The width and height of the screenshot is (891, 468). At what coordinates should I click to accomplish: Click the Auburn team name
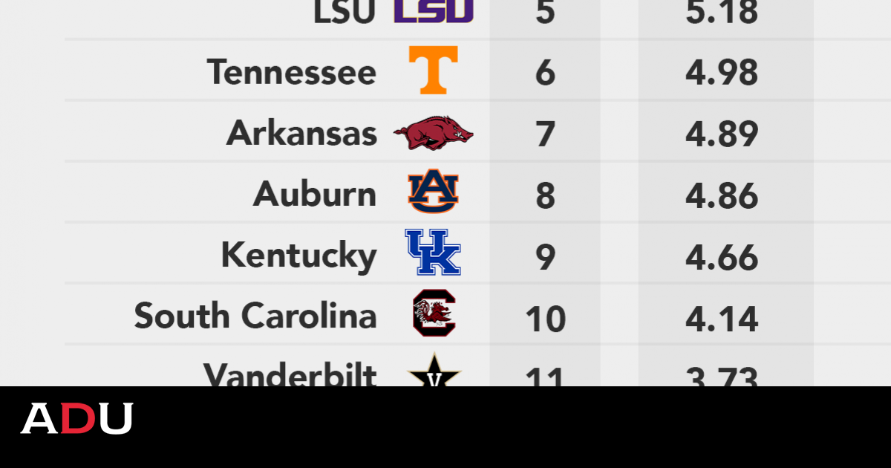(x=315, y=195)
